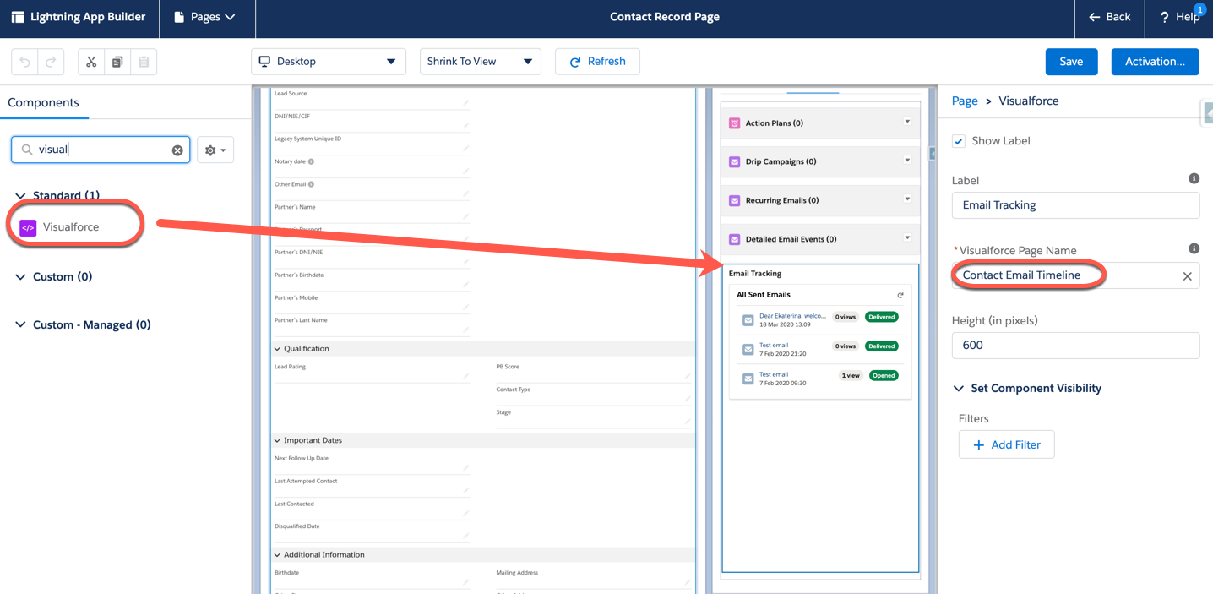Click the cut icon in the toolbar
Image resolution: width=1213 pixels, height=594 pixels.
(x=92, y=61)
